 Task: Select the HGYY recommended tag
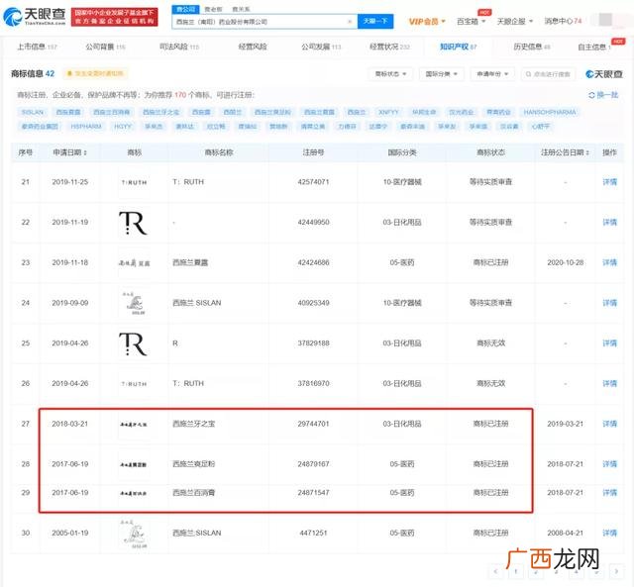point(123,127)
